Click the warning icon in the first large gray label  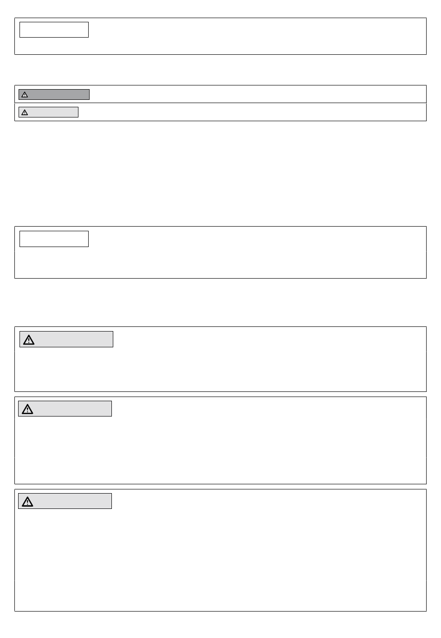[29, 340]
